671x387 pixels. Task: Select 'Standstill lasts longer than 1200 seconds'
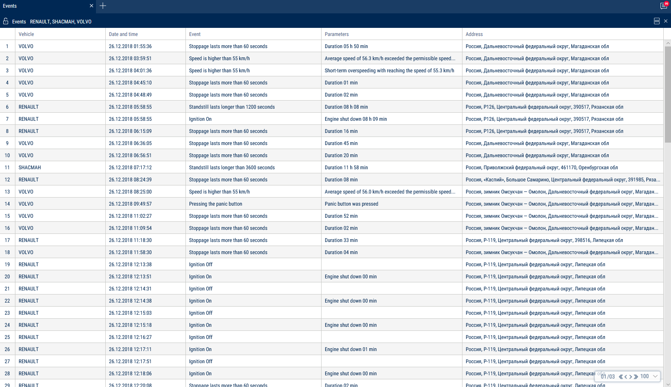coord(253,107)
